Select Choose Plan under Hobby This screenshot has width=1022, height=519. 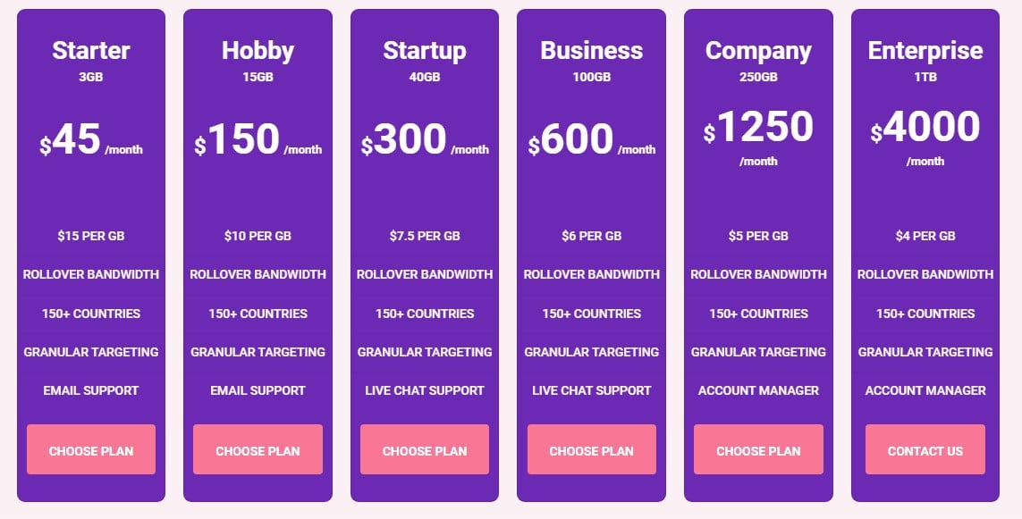pyautogui.click(x=258, y=449)
